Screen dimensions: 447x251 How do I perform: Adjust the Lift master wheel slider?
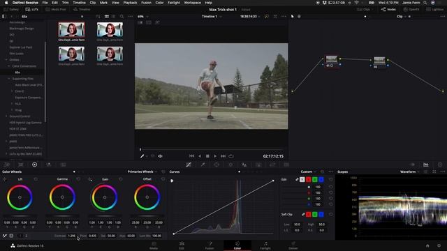click(20, 216)
